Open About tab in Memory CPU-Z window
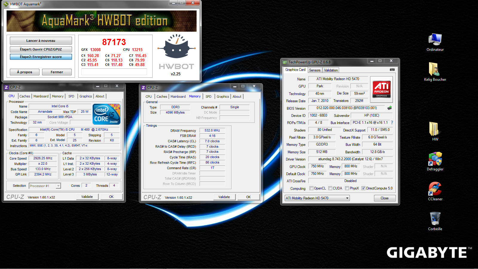Viewport: 478px width, 269px height. click(237, 97)
